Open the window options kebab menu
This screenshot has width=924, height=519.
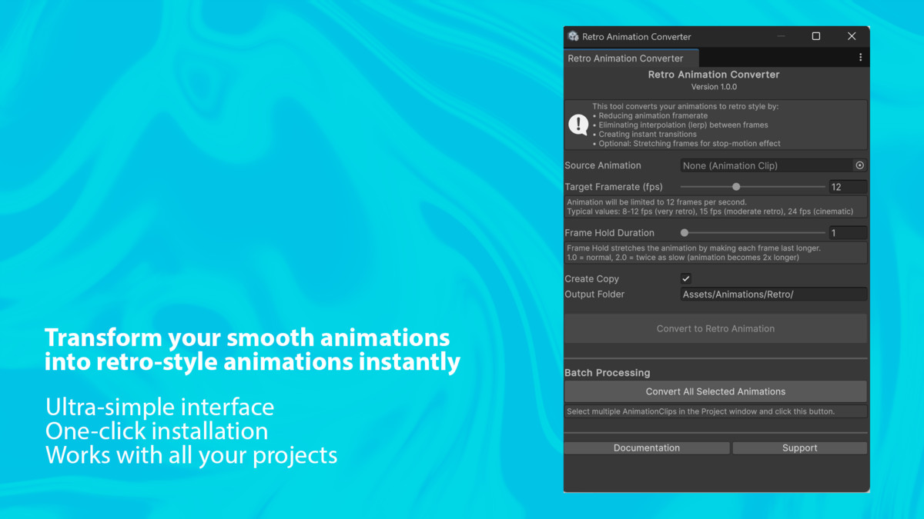pyautogui.click(x=861, y=58)
